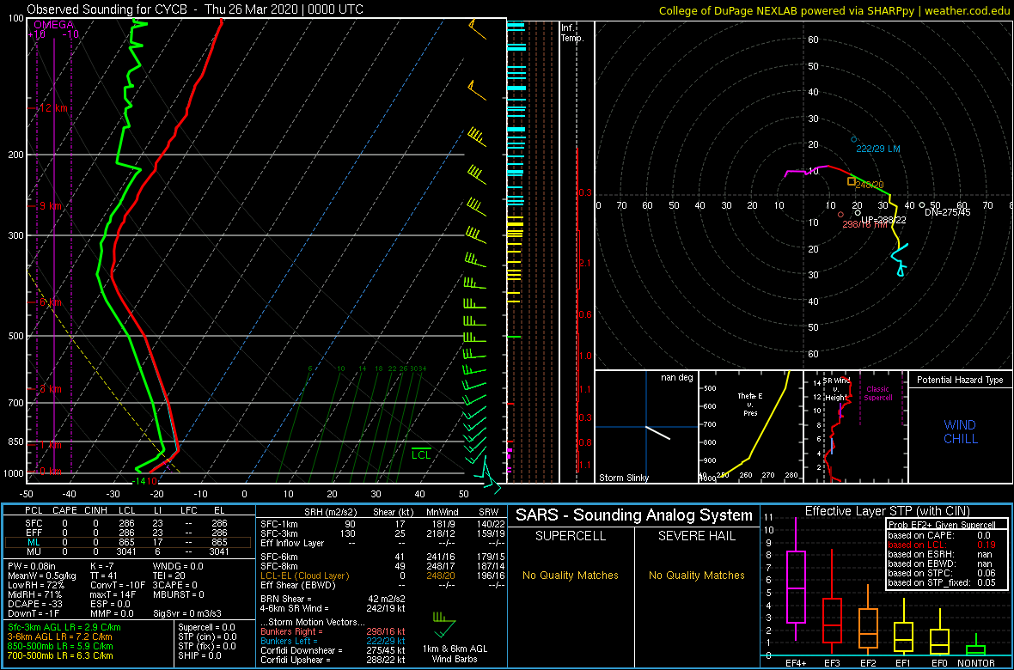Viewport: 1014px width, 670px height.
Task: Click the Corfidi Upshear line
Action: (x=333, y=661)
